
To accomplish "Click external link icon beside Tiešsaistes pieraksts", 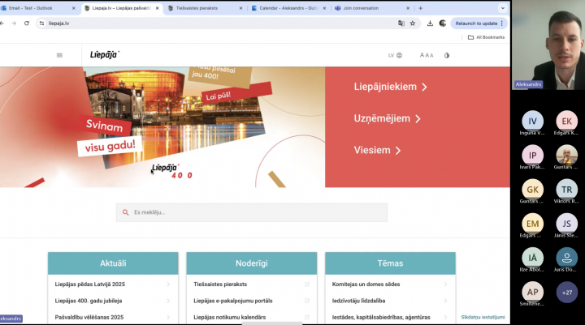I will coord(306,284).
